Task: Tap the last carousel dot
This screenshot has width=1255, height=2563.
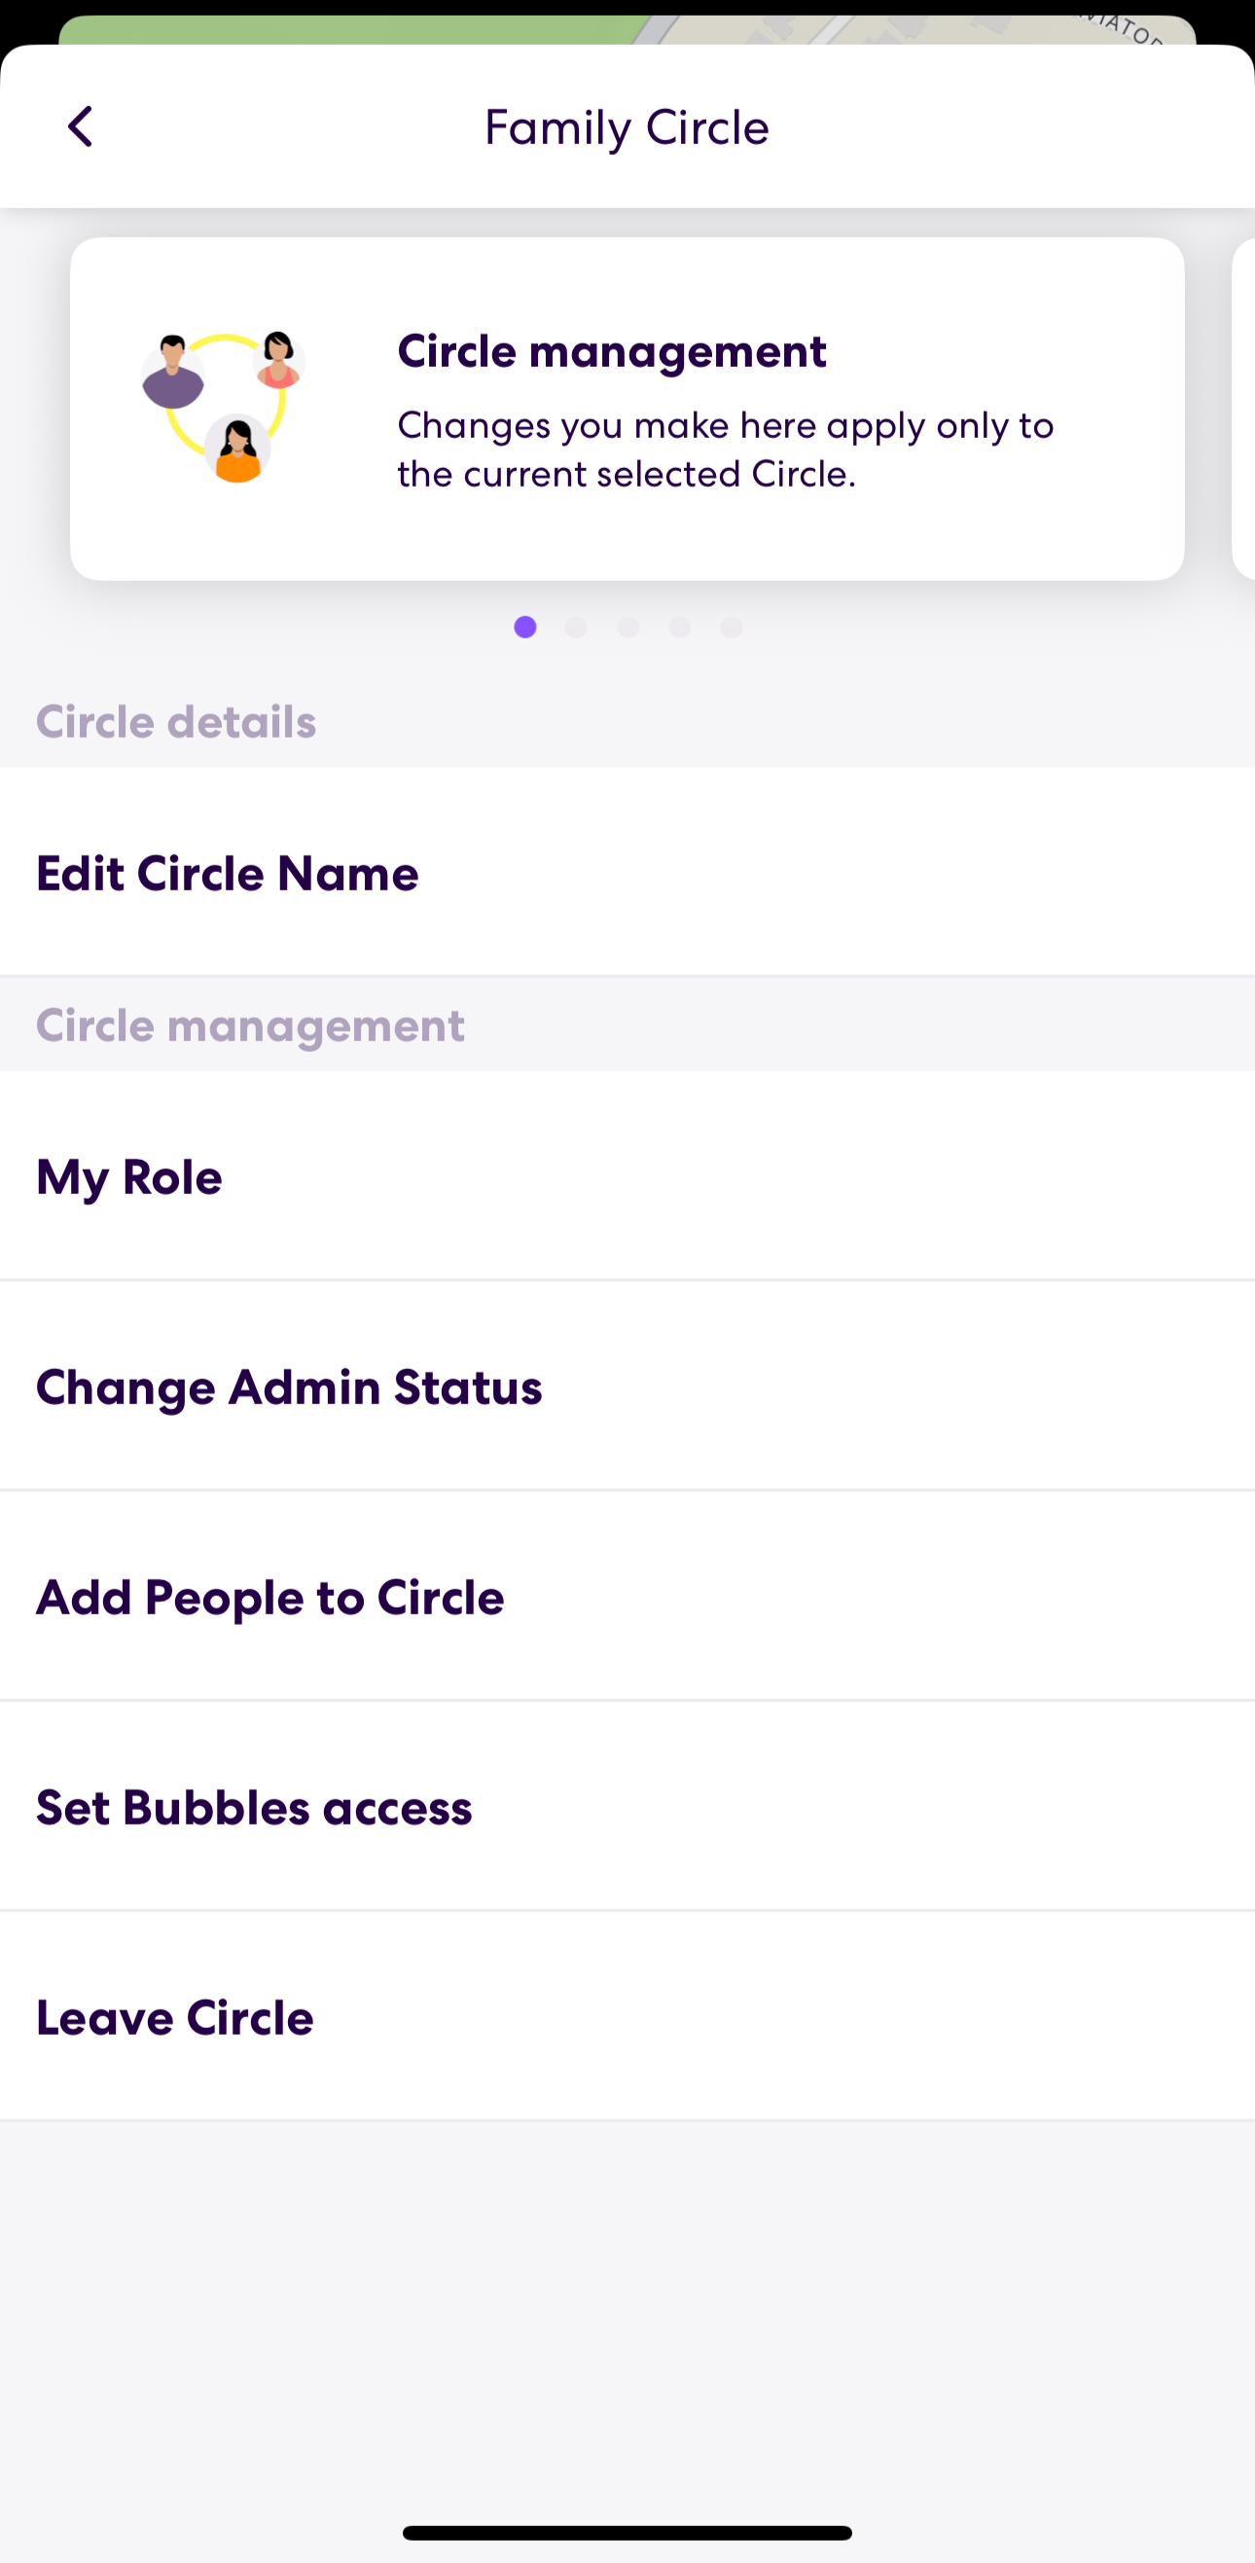Action: [x=731, y=628]
